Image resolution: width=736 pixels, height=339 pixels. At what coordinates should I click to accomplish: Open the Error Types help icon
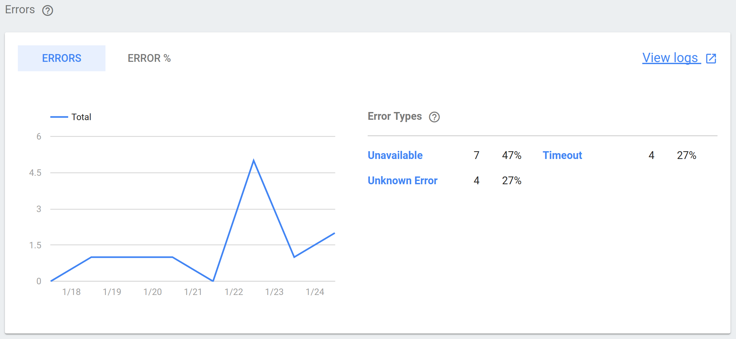tap(434, 117)
